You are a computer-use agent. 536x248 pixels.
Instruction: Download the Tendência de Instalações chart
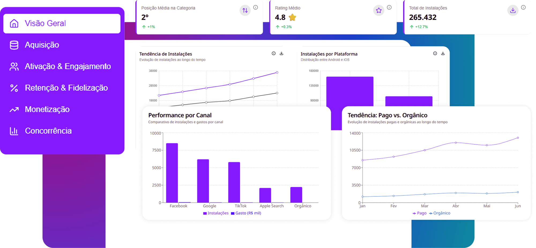point(281,53)
